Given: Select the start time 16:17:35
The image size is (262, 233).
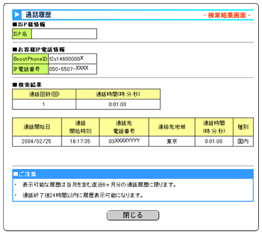Looking at the screenshot, I should [x=80, y=141].
